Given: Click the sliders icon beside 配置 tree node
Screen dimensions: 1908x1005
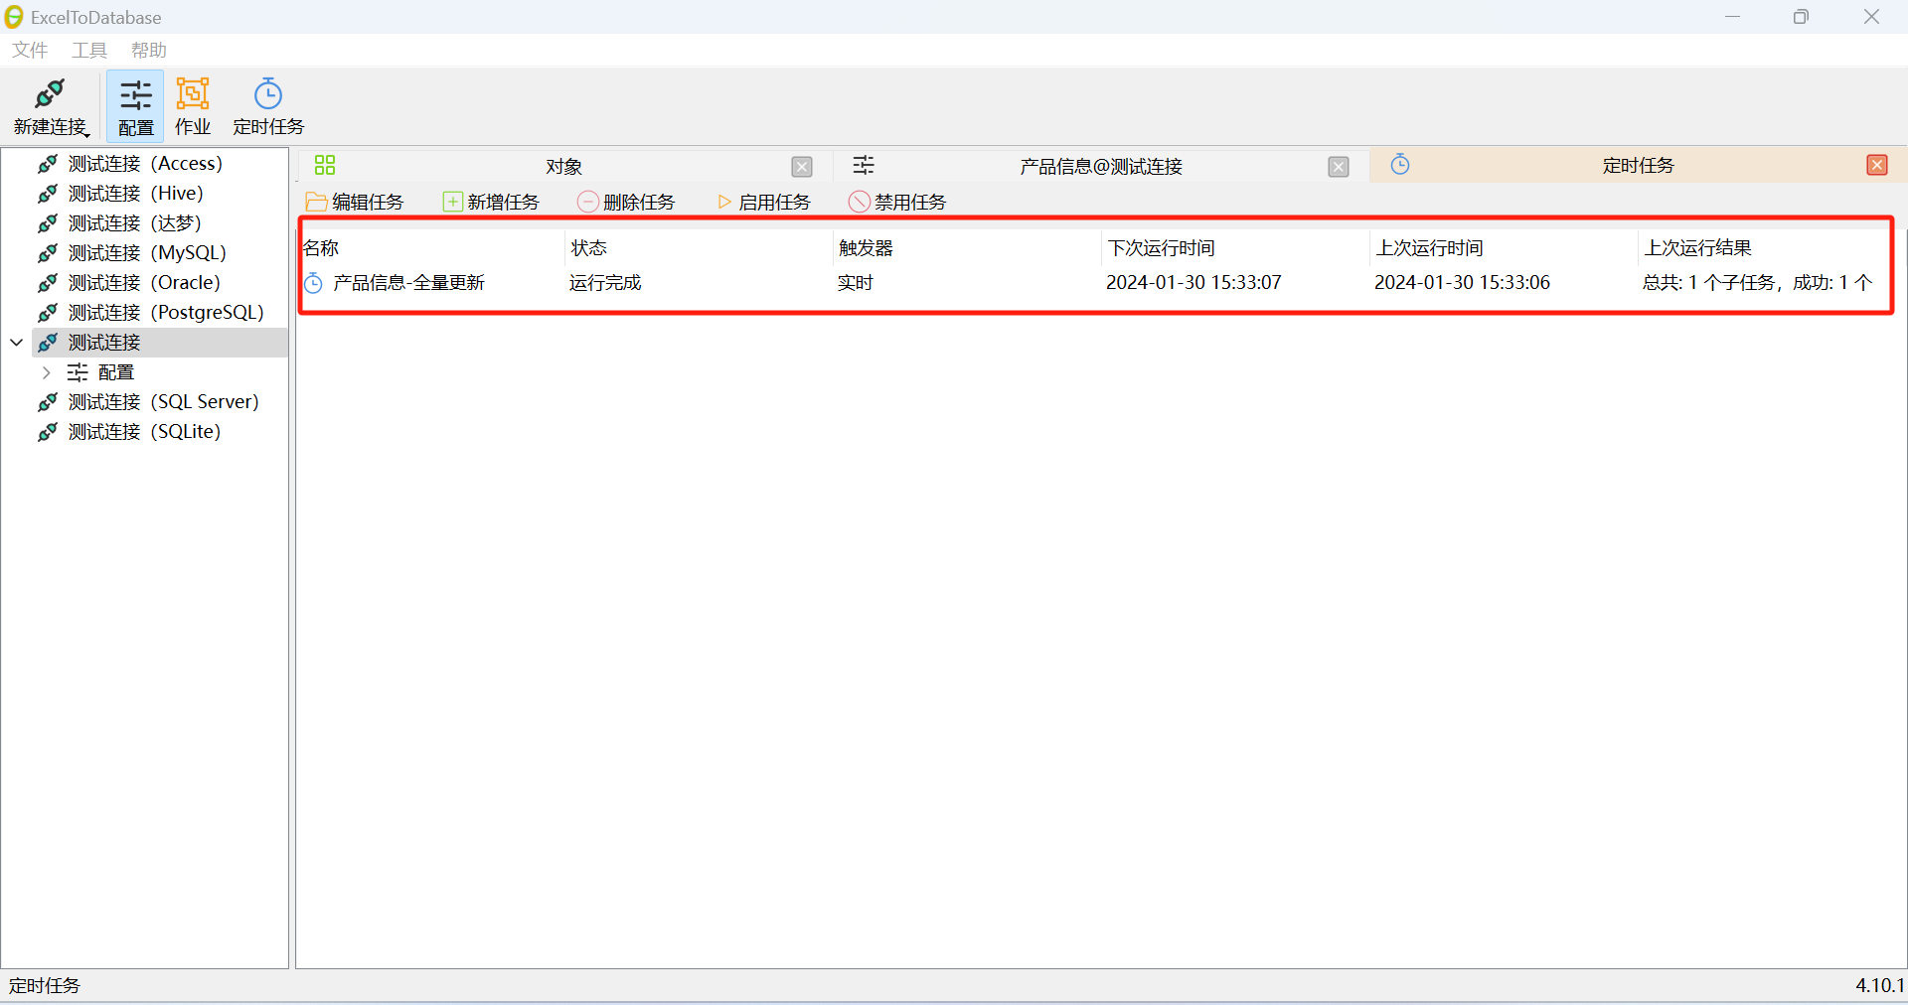Looking at the screenshot, I should (78, 371).
